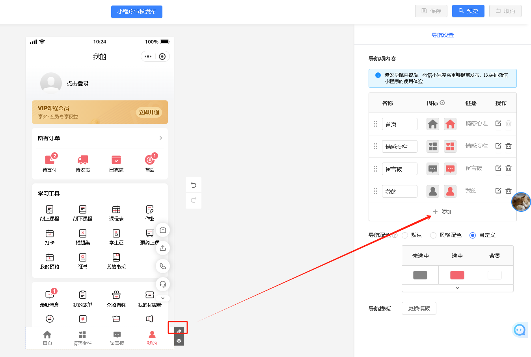Image resolution: width=531 pixels, height=357 pixels.
Task: Open the 打卡 check-in icon
Action: (x=50, y=233)
